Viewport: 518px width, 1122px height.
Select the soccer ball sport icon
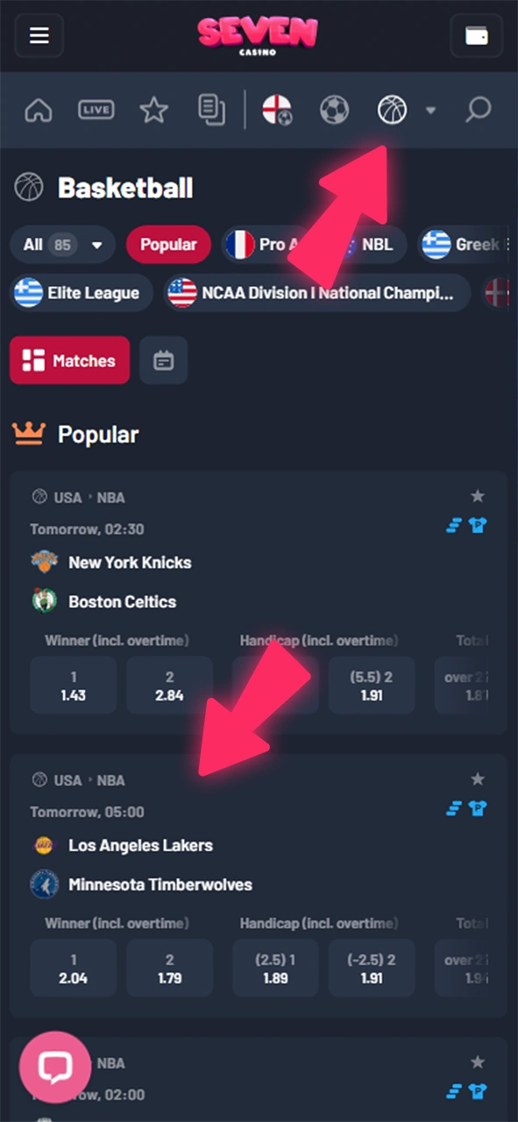(x=334, y=110)
